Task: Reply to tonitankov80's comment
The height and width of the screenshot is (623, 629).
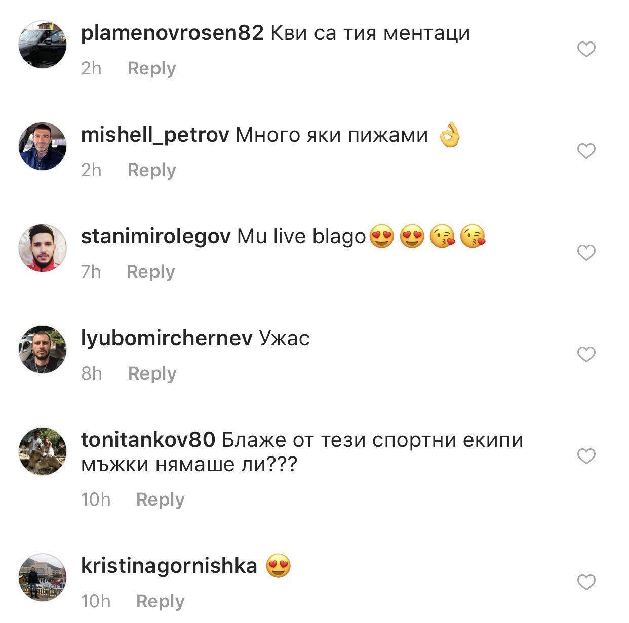Action: (x=160, y=500)
